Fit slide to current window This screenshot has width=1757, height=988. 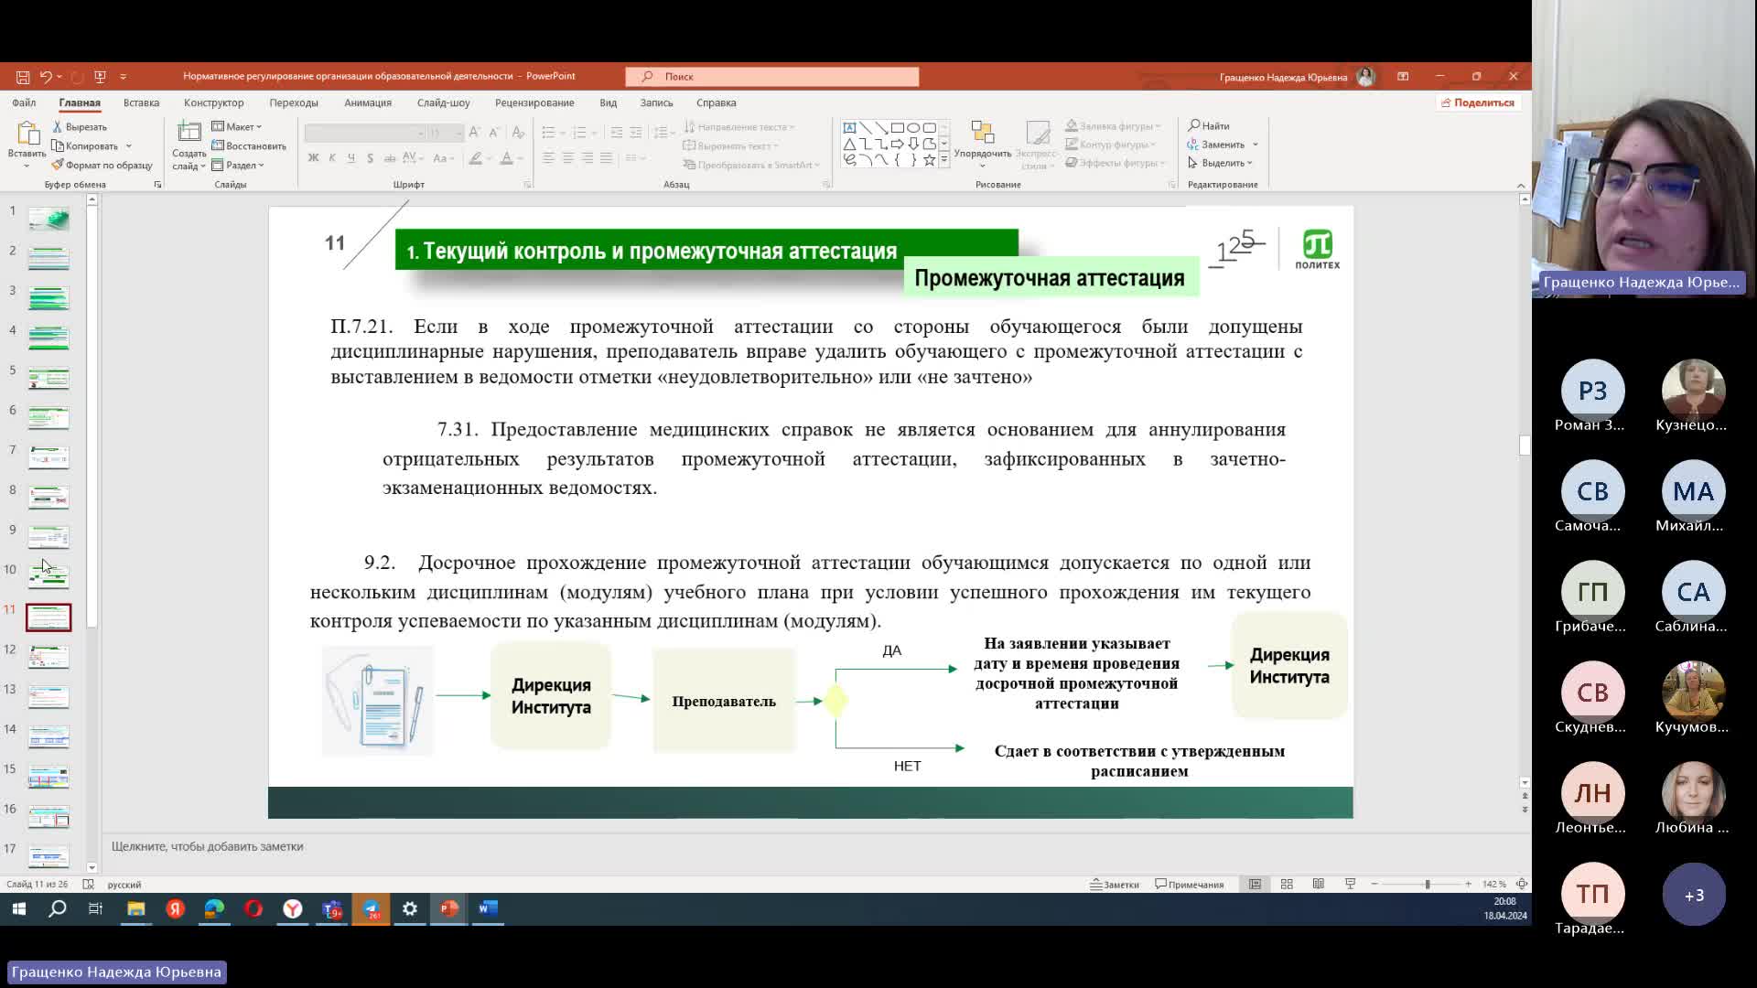click(x=1522, y=884)
